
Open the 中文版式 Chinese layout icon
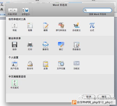15,83
